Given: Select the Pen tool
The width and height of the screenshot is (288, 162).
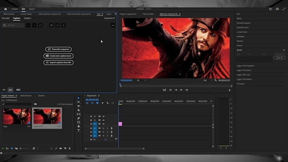Looking at the screenshot, I should point(79,118).
